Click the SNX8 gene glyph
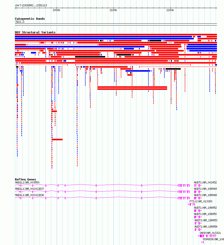The height and width of the screenshot is (245, 224). coord(207,236)
